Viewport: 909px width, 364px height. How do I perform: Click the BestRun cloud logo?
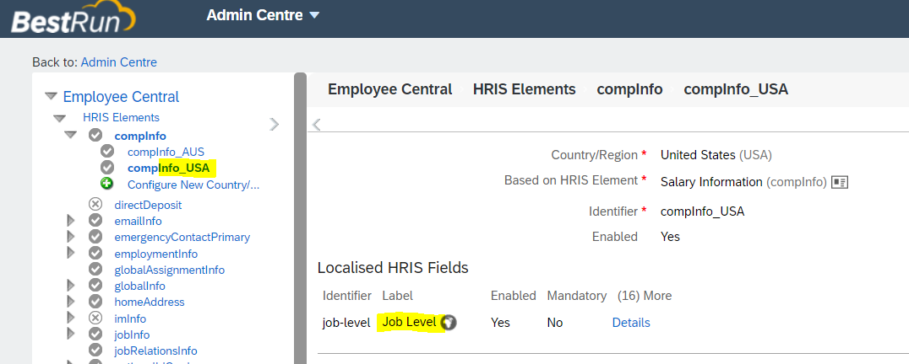click(x=73, y=19)
